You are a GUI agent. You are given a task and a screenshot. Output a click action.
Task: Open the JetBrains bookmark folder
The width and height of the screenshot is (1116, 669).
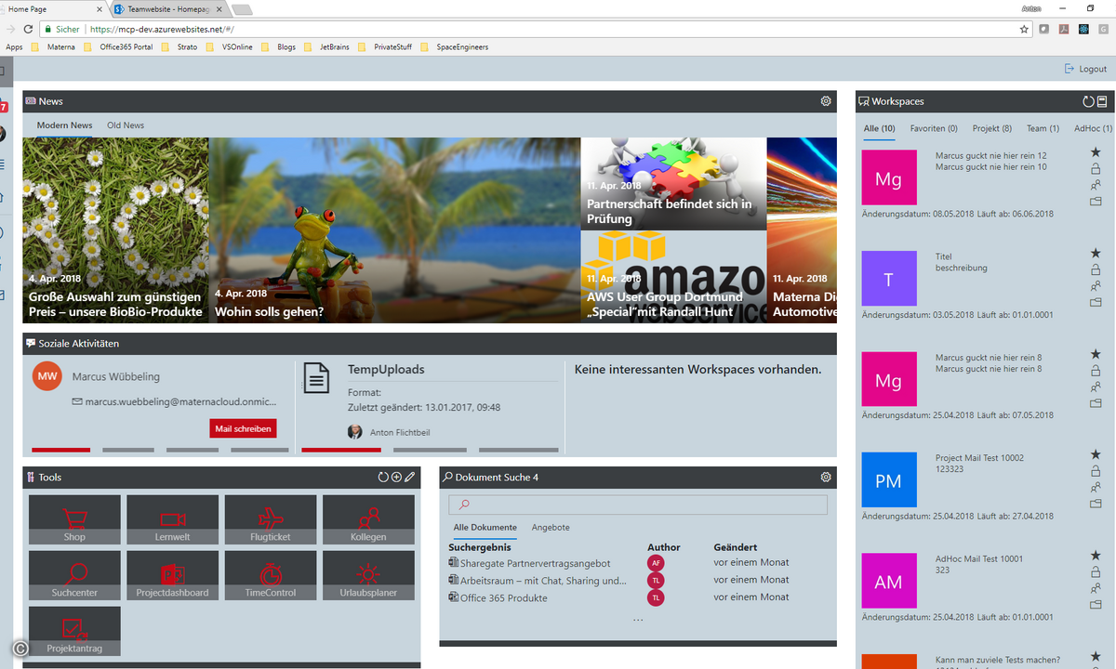pos(327,46)
